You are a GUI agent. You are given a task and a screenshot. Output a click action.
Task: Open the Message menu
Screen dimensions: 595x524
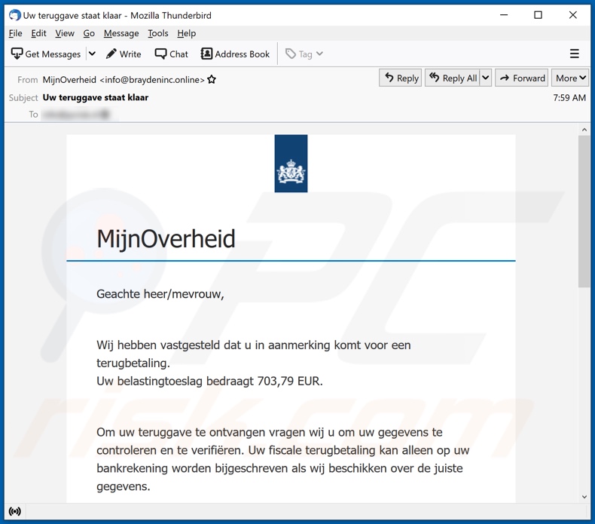[121, 33]
